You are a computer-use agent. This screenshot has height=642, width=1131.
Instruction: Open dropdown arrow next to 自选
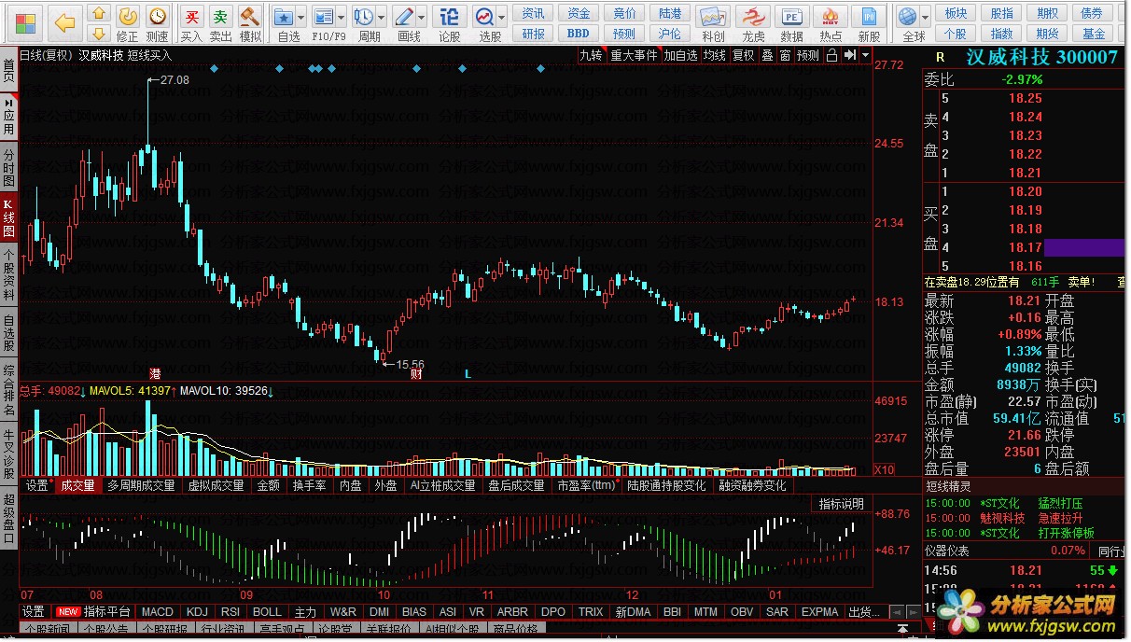click(302, 17)
